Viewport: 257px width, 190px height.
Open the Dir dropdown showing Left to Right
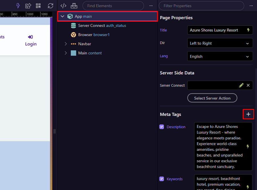click(220, 43)
